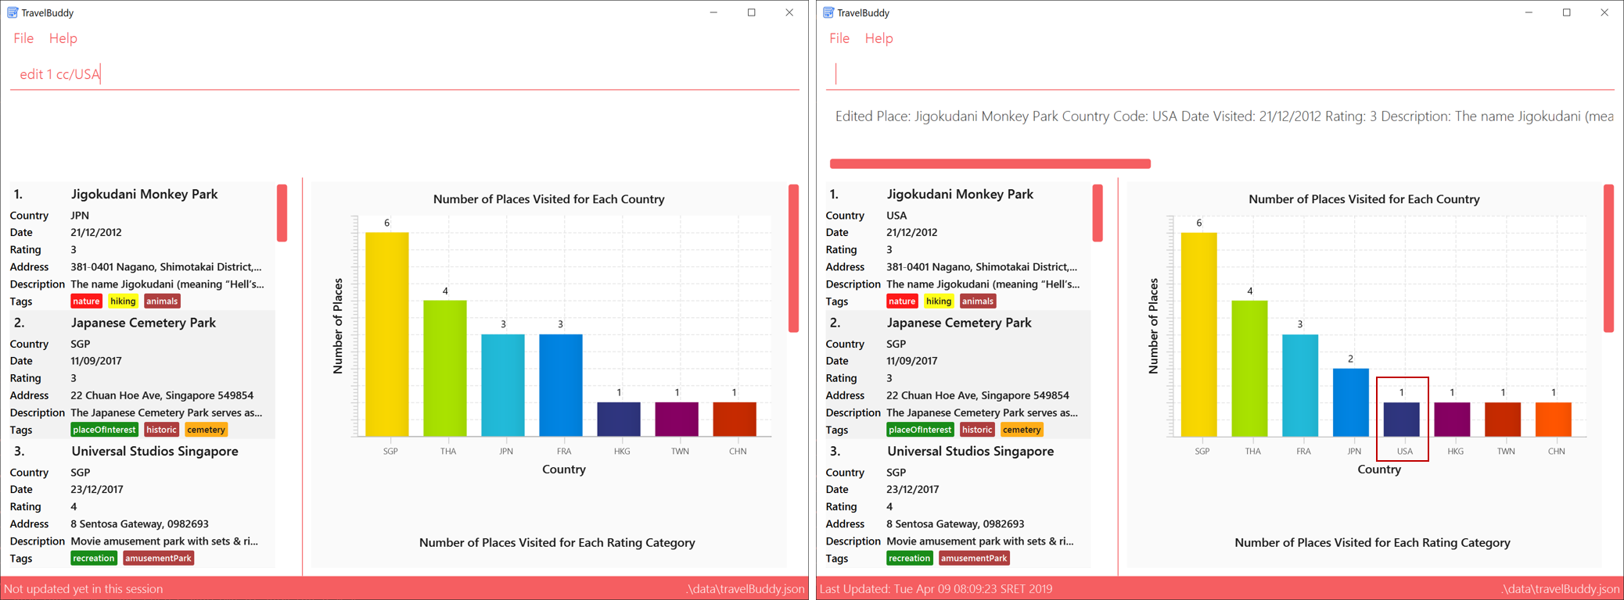The height and width of the screenshot is (600, 1624).
Task: Click 'historic' tag in right window
Action: 977,430
